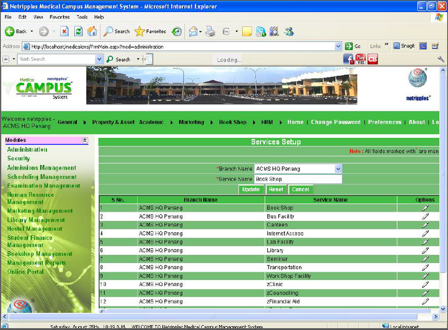Viewport: 448px width, 330px height.
Task: Open the Preferences link
Action: point(384,122)
